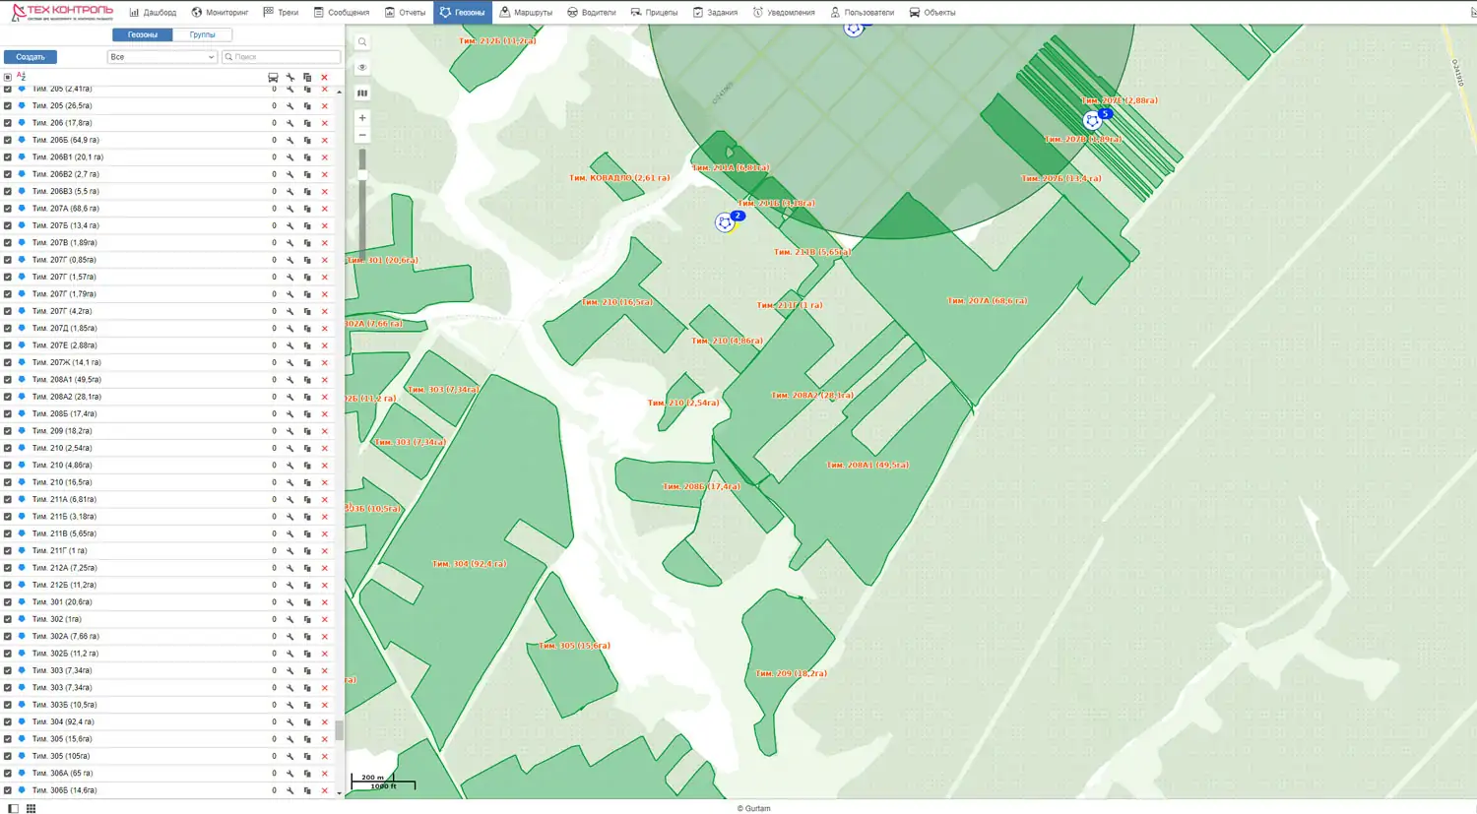Click geofence list vertical scrollbar thumb
1477x814 pixels.
pyautogui.click(x=340, y=730)
